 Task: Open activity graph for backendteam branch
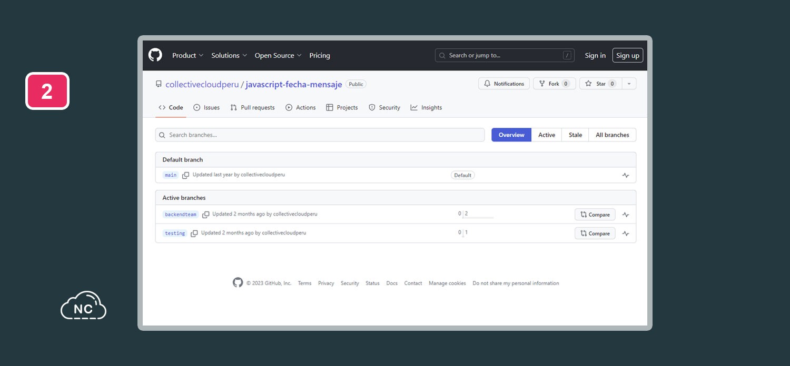point(626,215)
